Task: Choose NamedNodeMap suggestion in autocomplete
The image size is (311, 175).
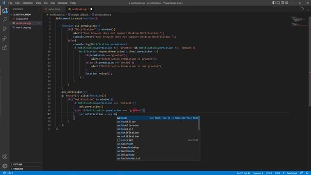Action: coord(158,147)
